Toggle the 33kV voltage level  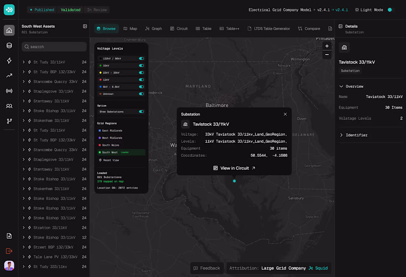pyautogui.click(x=141, y=66)
